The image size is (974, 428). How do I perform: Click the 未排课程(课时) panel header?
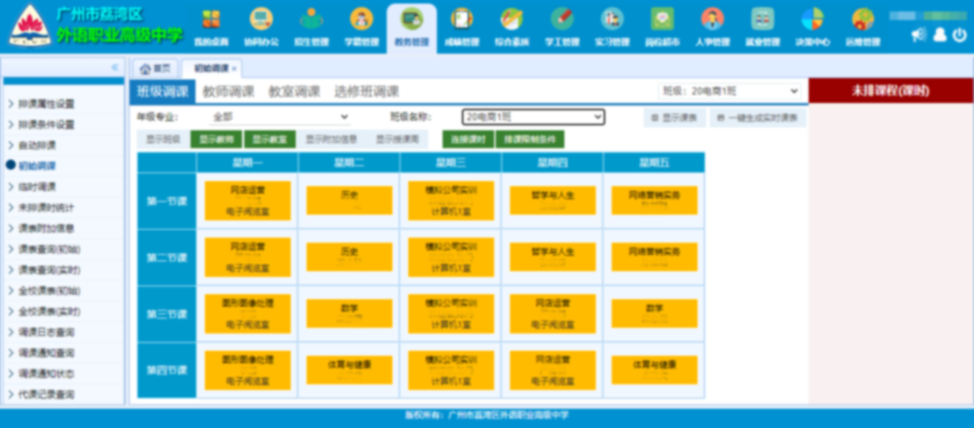(x=891, y=91)
